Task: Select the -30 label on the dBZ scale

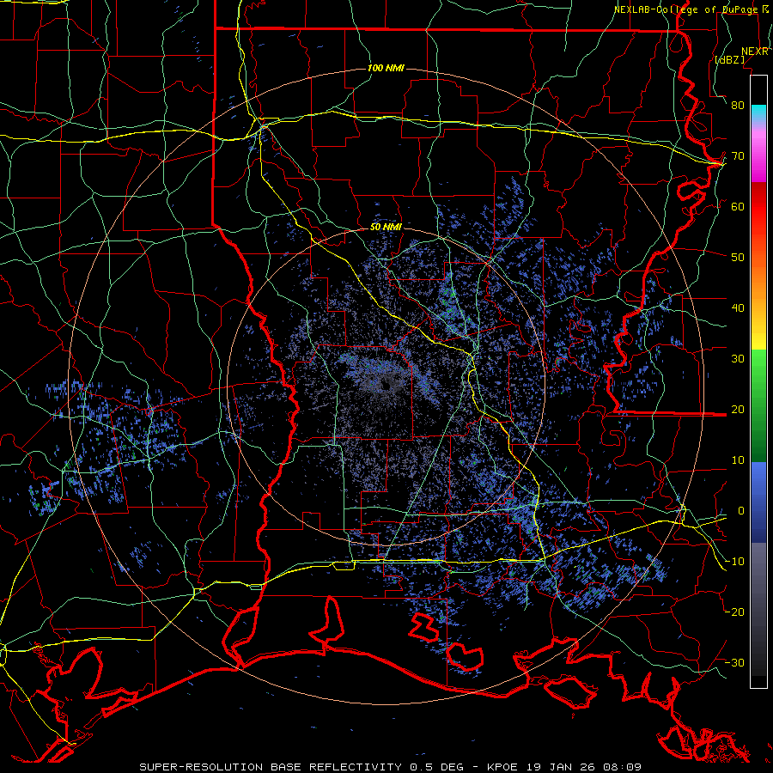Action: [734, 663]
